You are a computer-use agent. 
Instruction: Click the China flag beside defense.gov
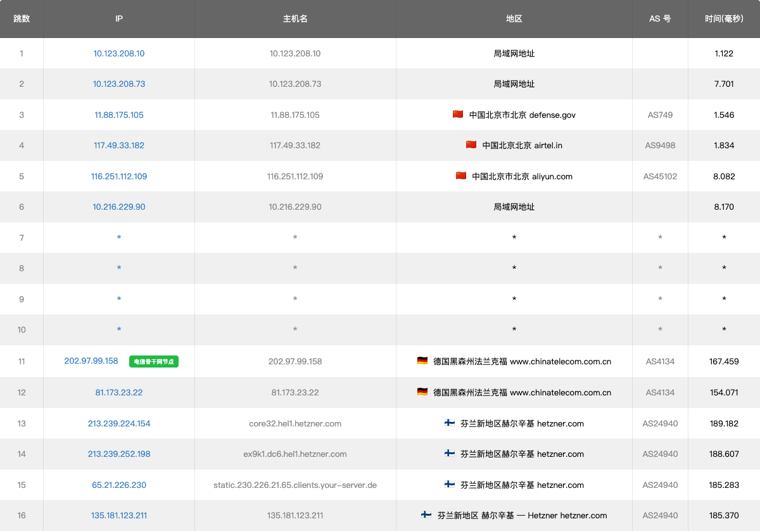[x=458, y=115]
